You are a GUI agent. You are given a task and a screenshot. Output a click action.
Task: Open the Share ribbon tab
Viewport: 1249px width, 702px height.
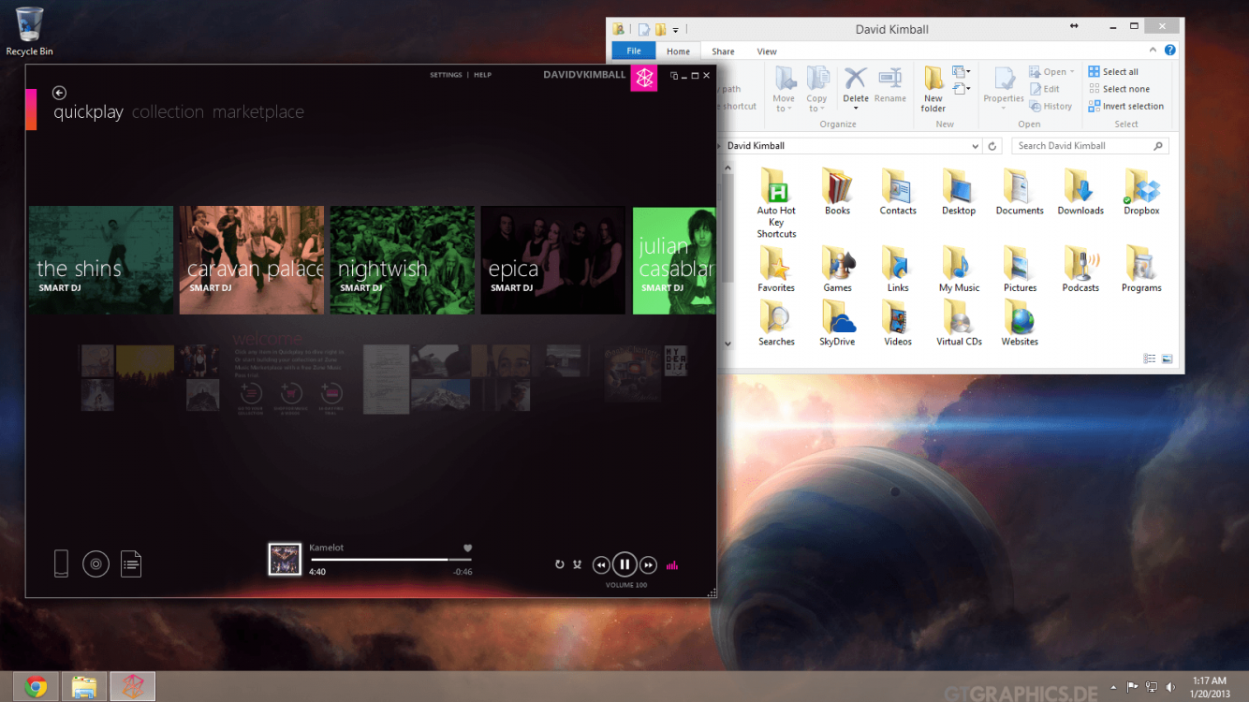pos(723,51)
